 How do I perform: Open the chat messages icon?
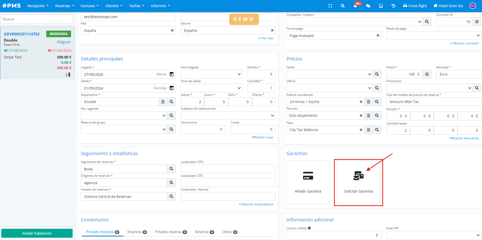(368, 6)
